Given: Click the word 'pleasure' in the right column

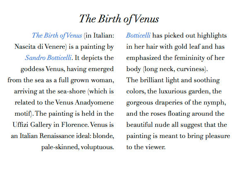Looking at the screenshot, I should 218,136.
